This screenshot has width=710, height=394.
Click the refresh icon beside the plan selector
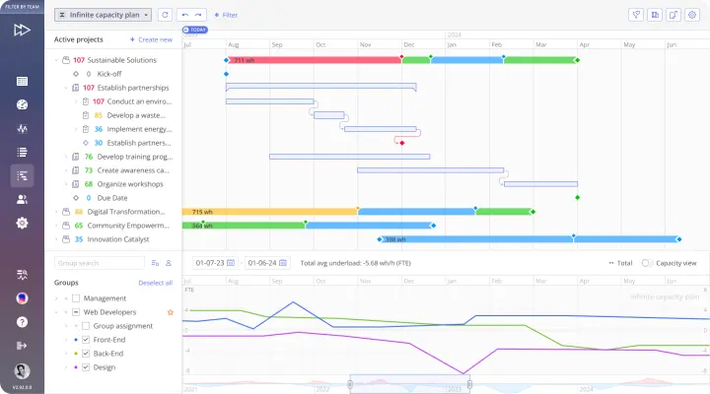(165, 15)
